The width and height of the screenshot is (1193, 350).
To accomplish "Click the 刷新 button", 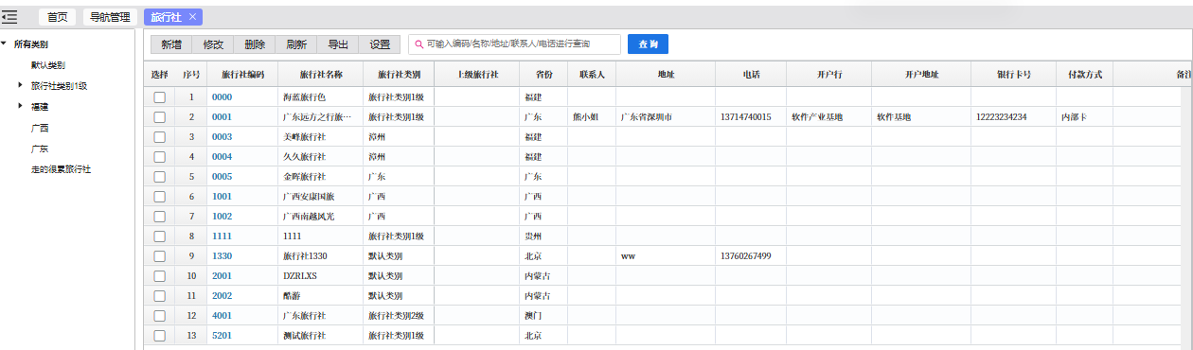I will pos(295,44).
